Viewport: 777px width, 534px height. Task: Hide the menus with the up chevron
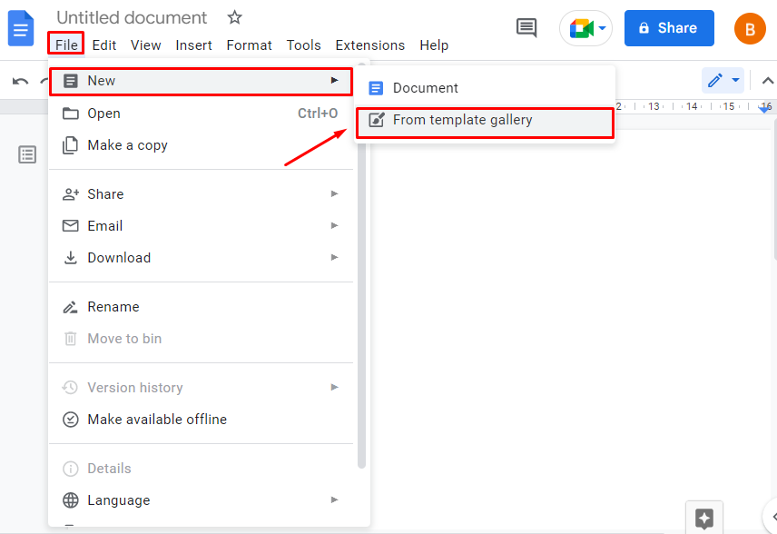[x=768, y=80]
